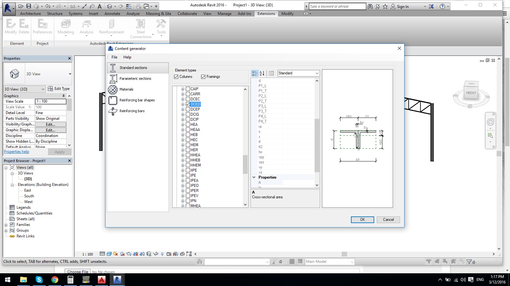Select the Materials category icon

coord(113,89)
